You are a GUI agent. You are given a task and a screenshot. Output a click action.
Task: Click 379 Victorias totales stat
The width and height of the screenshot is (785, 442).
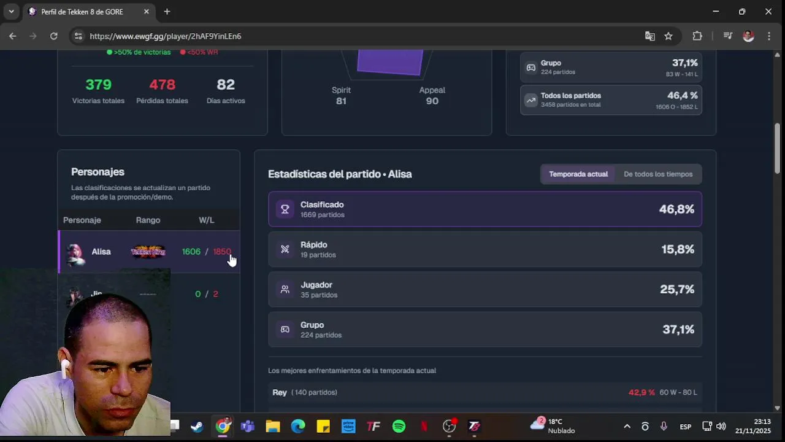[x=98, y=91]
